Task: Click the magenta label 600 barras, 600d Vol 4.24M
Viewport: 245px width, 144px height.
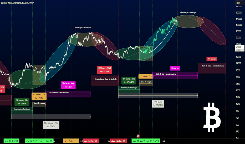Action: 68,85
